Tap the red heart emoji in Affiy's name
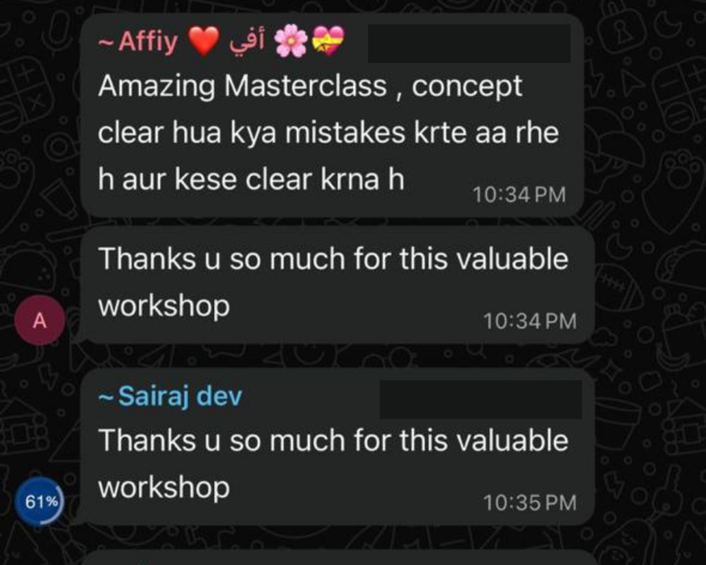 point(203,41)
